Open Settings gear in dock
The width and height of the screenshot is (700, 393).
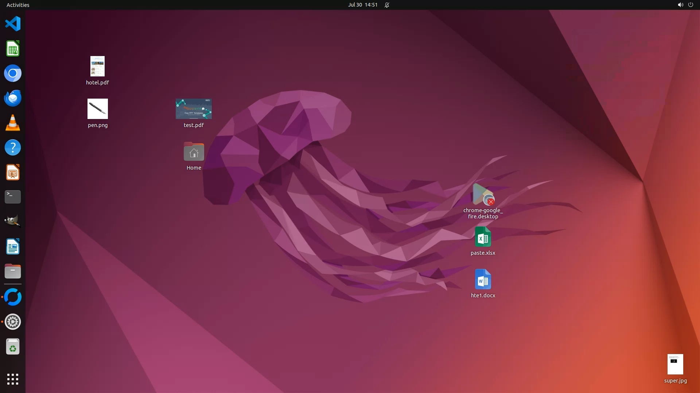coord(13,322)
